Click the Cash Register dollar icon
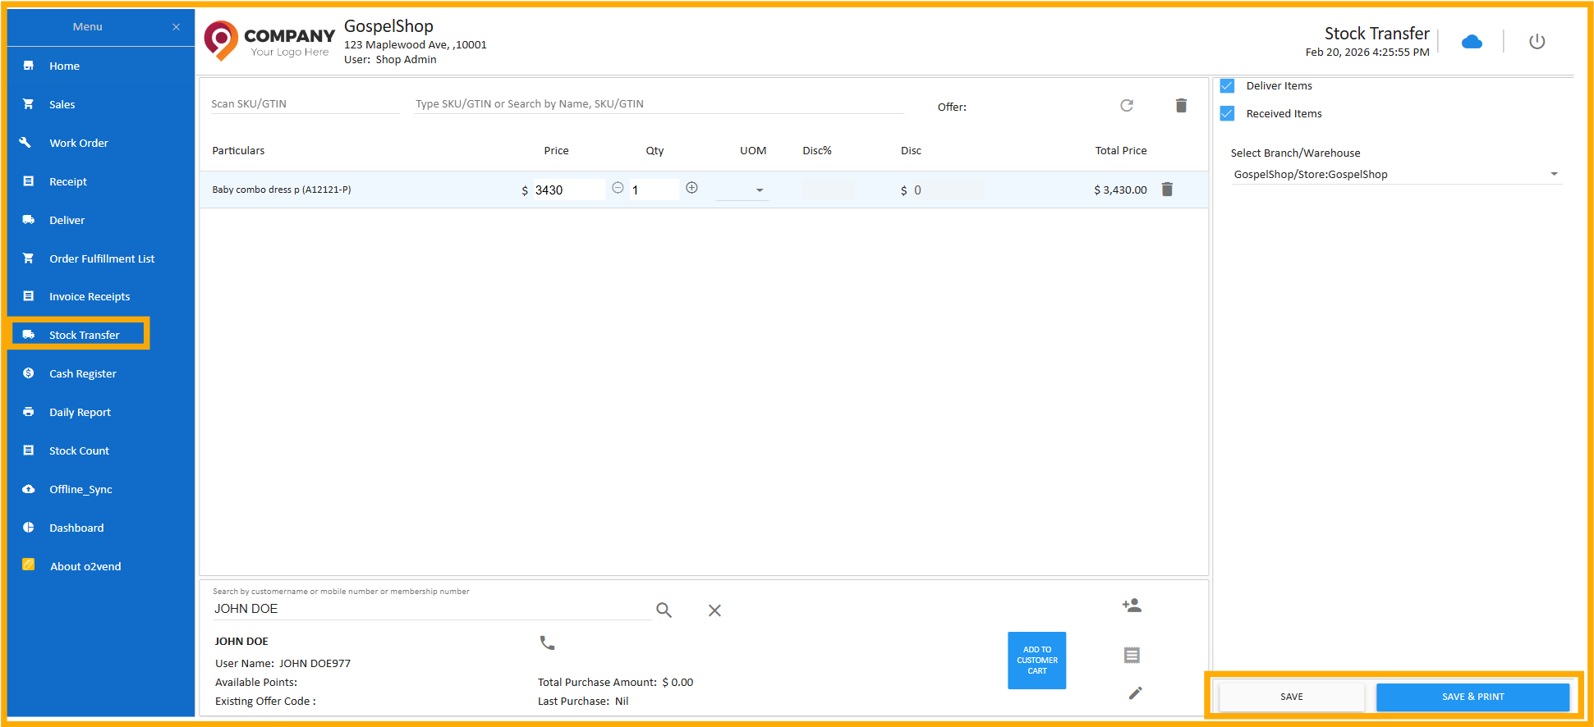1594x727 pixels. coord(29,373)
